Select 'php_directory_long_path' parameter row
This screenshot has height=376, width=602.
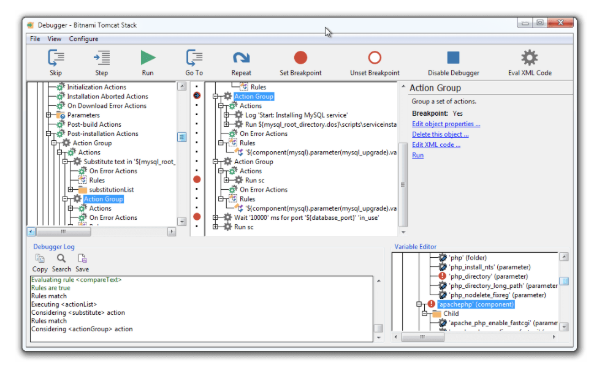pos(503,285)
